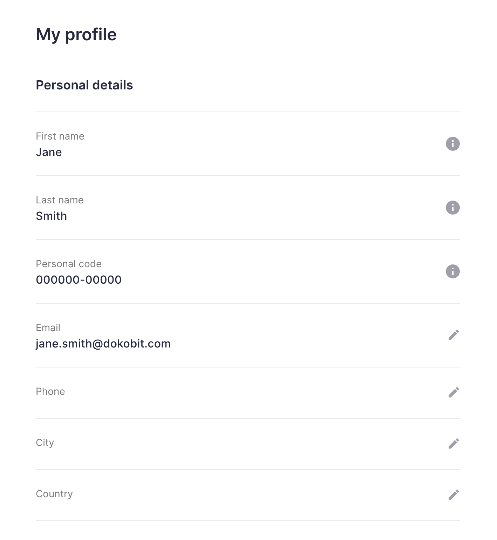
Task: Click the Last name label
Action: [60, 200]
